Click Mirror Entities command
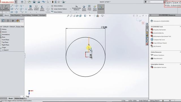 [57, 6]
